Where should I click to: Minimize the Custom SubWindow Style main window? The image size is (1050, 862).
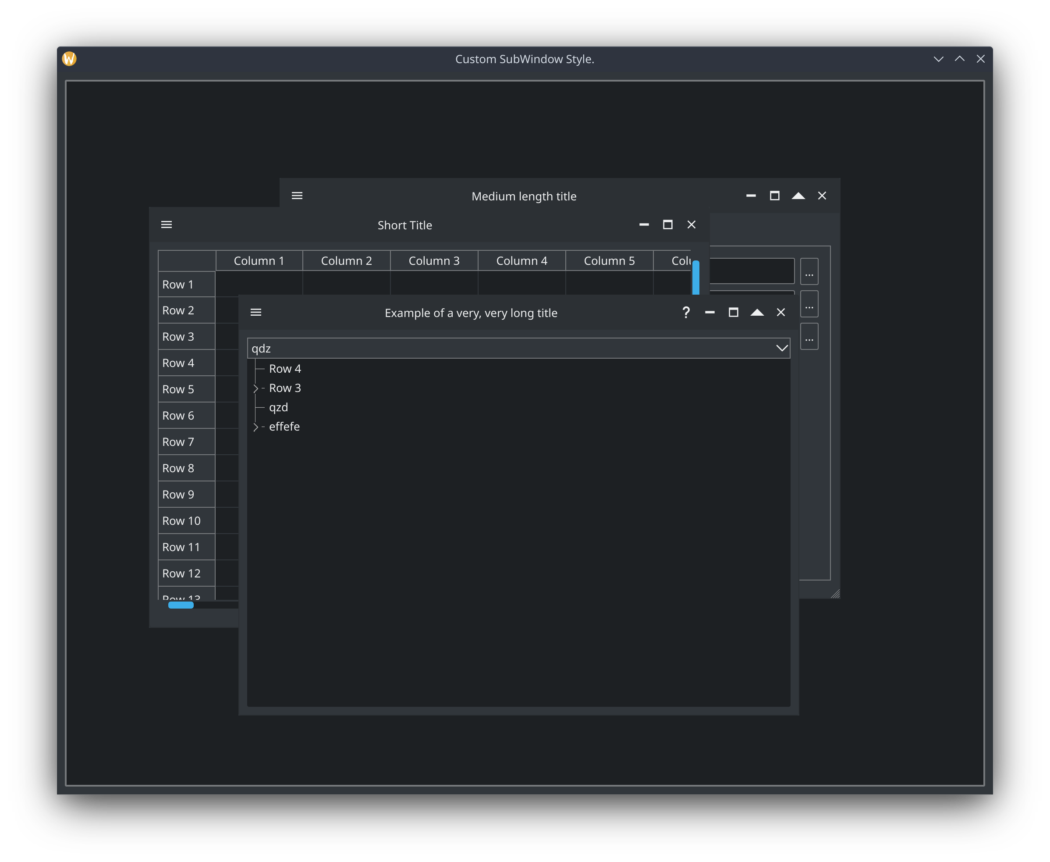point(938,59)
